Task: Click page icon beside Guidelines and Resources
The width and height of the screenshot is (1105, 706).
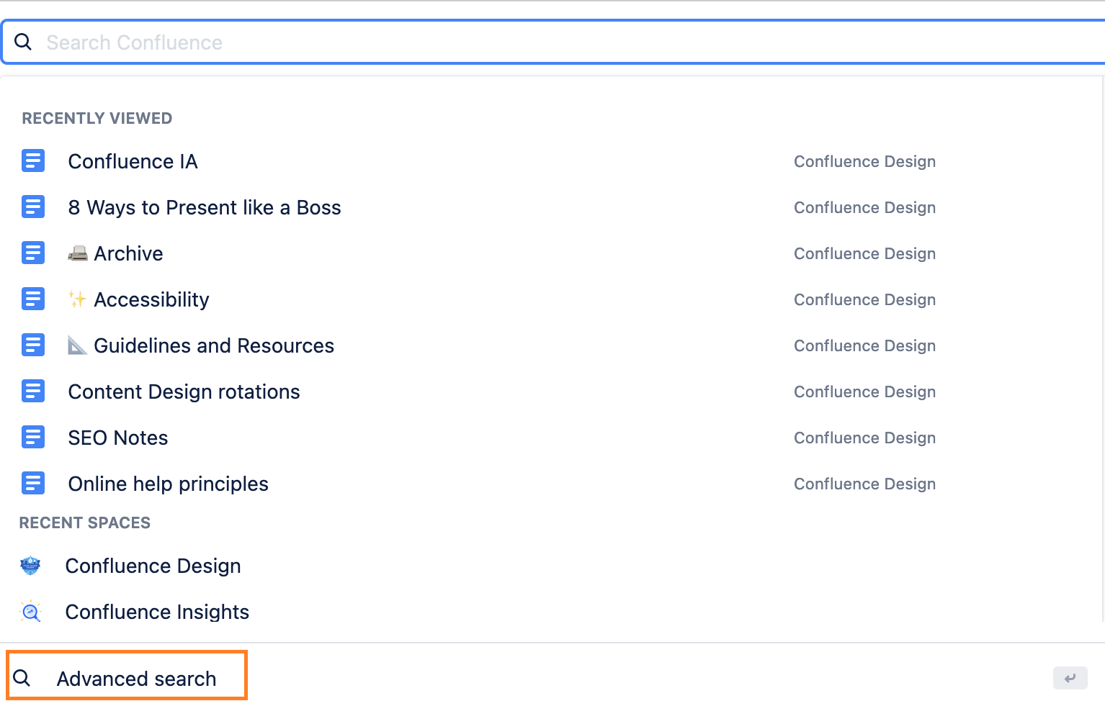Action: [33, 345]
